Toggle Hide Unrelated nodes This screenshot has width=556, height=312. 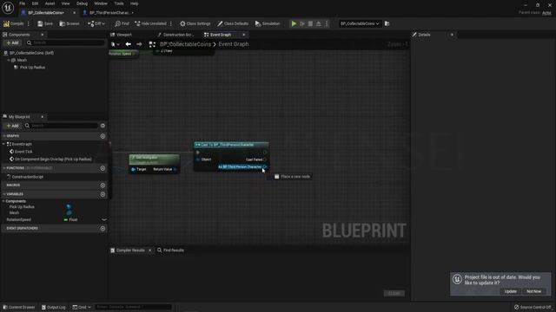point(150,23)
